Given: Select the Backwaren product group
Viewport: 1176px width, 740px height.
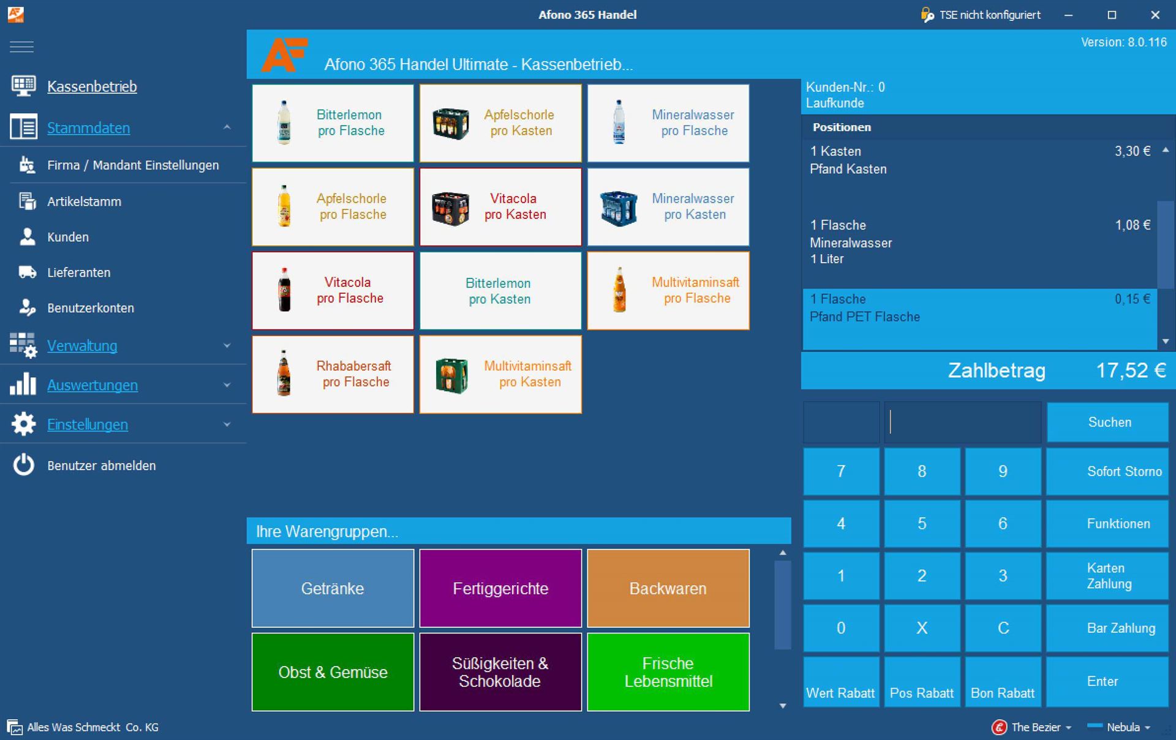Looking at the screenshot, I should pos(668,588).
